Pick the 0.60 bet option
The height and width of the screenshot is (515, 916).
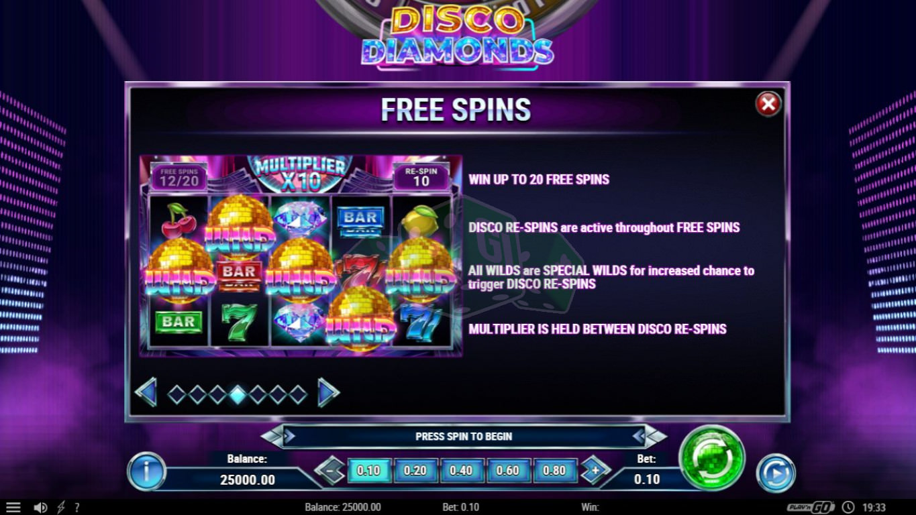click(508, 471)
